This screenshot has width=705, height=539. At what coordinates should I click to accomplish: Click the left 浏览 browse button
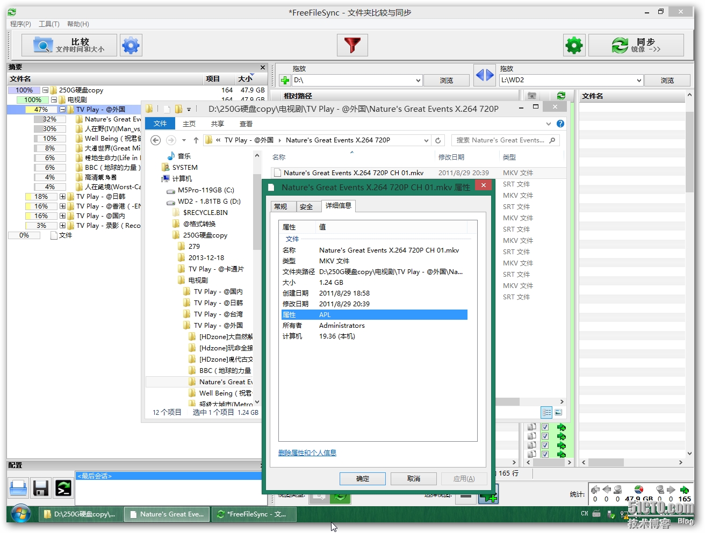447,80
